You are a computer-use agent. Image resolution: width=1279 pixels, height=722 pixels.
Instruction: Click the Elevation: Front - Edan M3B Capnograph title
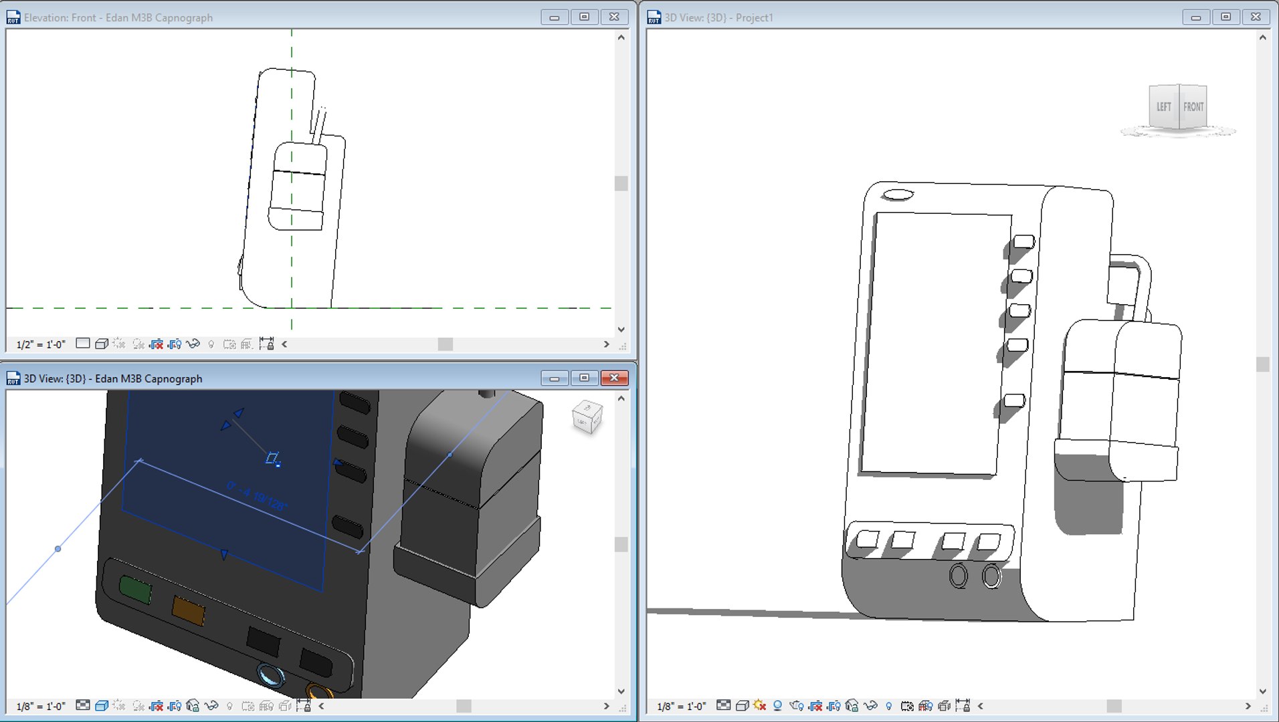coord(118,17)
